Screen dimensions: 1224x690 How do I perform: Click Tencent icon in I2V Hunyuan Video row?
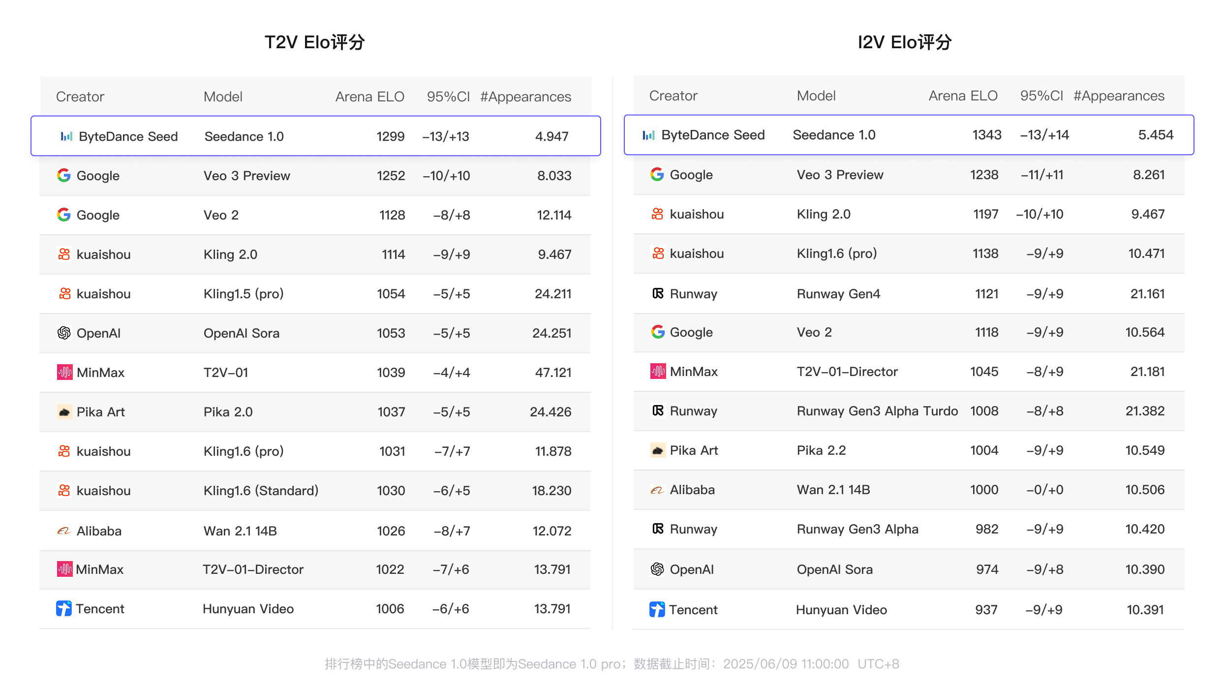657,609
